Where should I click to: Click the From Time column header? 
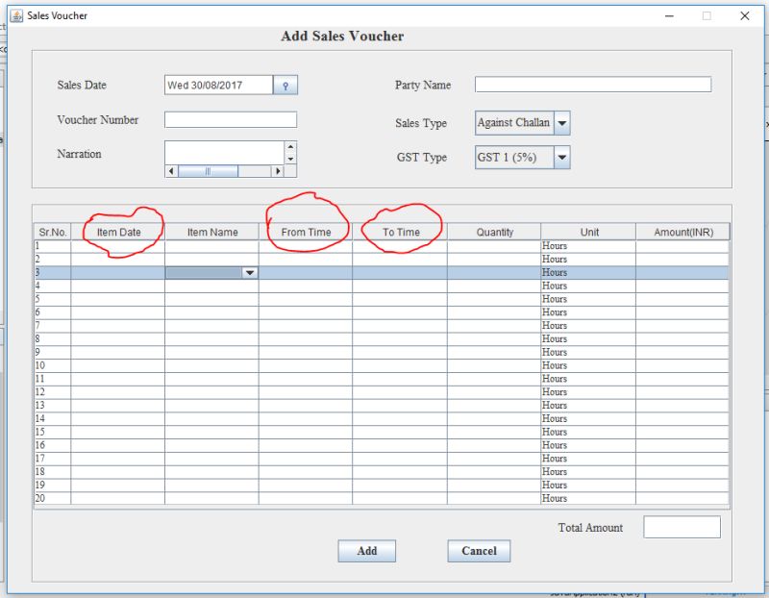point(306,232)
